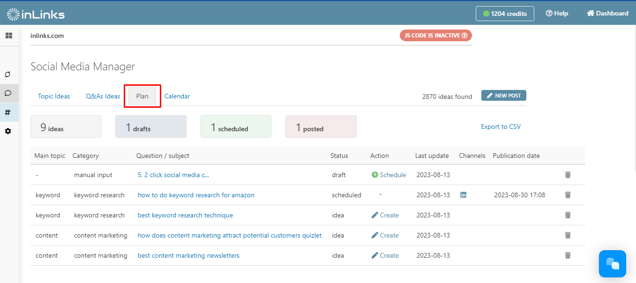Click the Social Media Manager heading
636x283 pixels.
[x=83, y=67]
